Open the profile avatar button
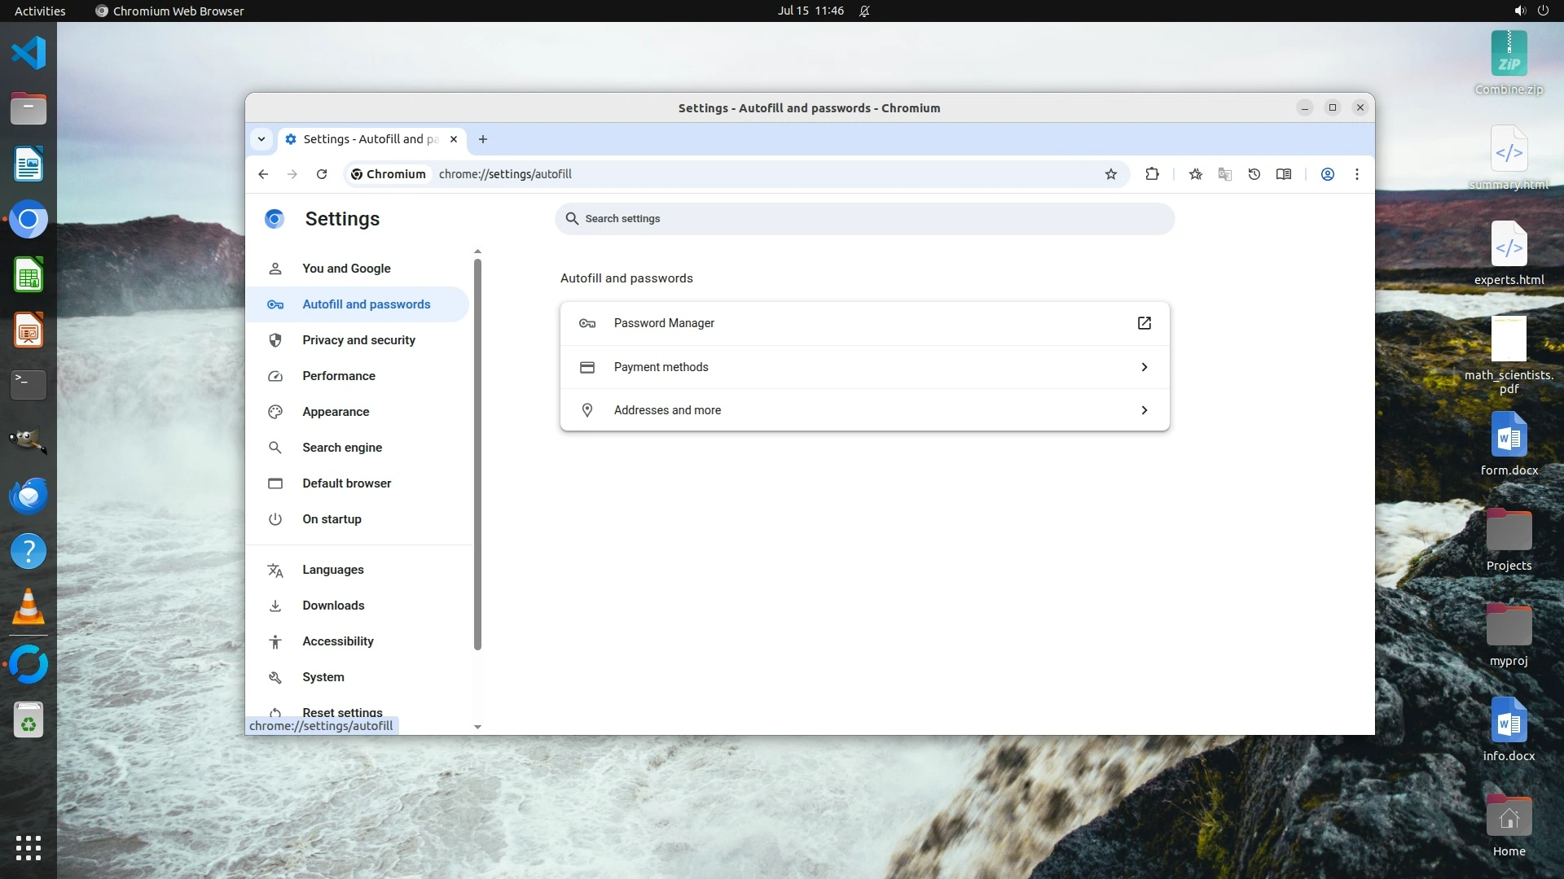Image resolution: width=1564 pixels, height=879 pixels. 1327,174
